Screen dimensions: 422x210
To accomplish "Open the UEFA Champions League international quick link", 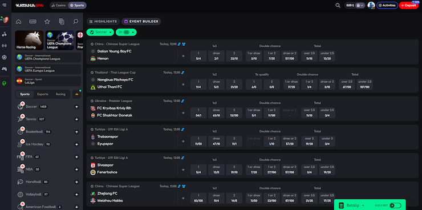I will (48, 57).
